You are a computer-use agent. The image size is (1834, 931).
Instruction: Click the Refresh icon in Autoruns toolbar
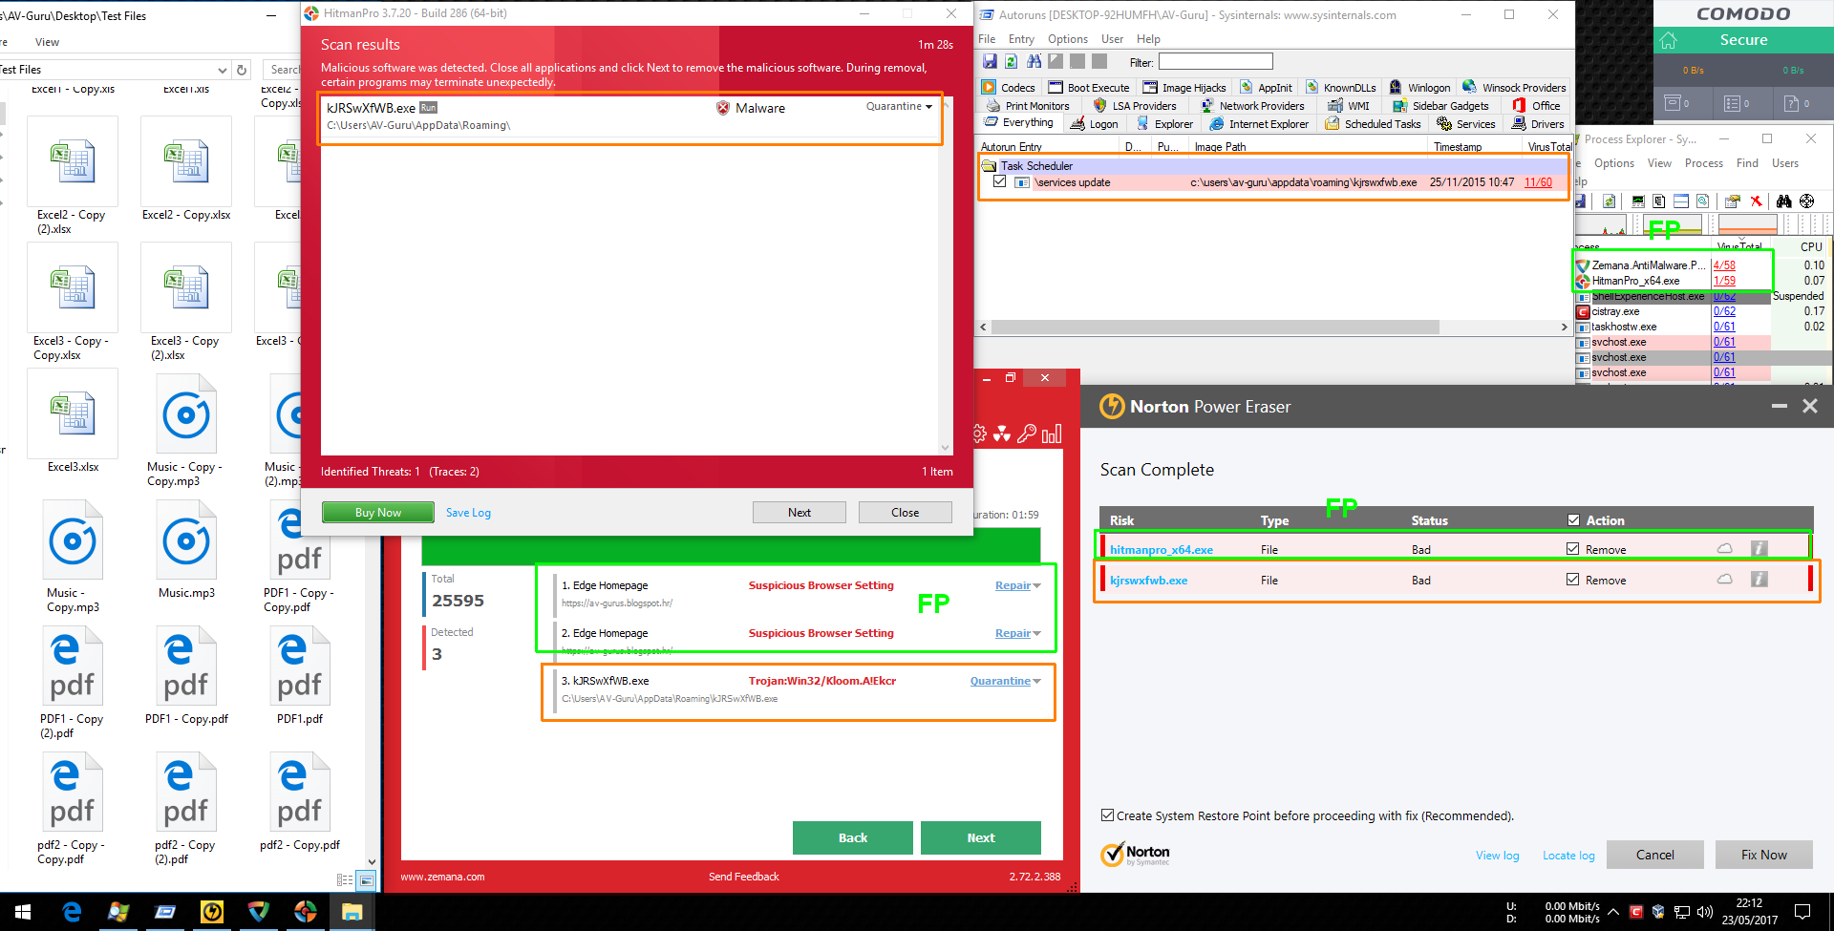click(x=1012, y=62)
